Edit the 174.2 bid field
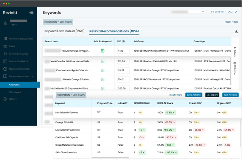242x160 pixels. point(123,80)
